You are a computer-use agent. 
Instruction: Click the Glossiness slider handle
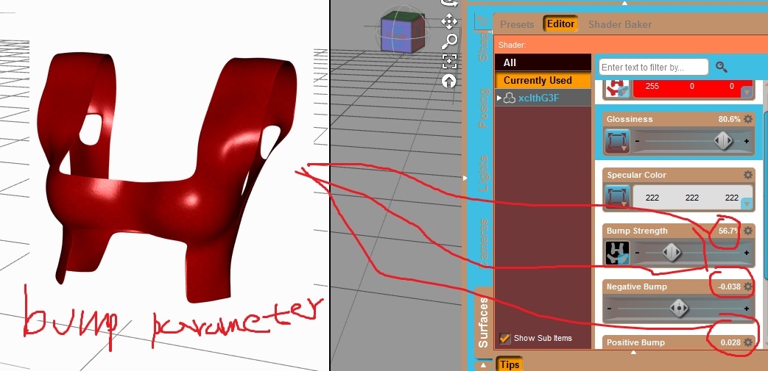[723, 141]
